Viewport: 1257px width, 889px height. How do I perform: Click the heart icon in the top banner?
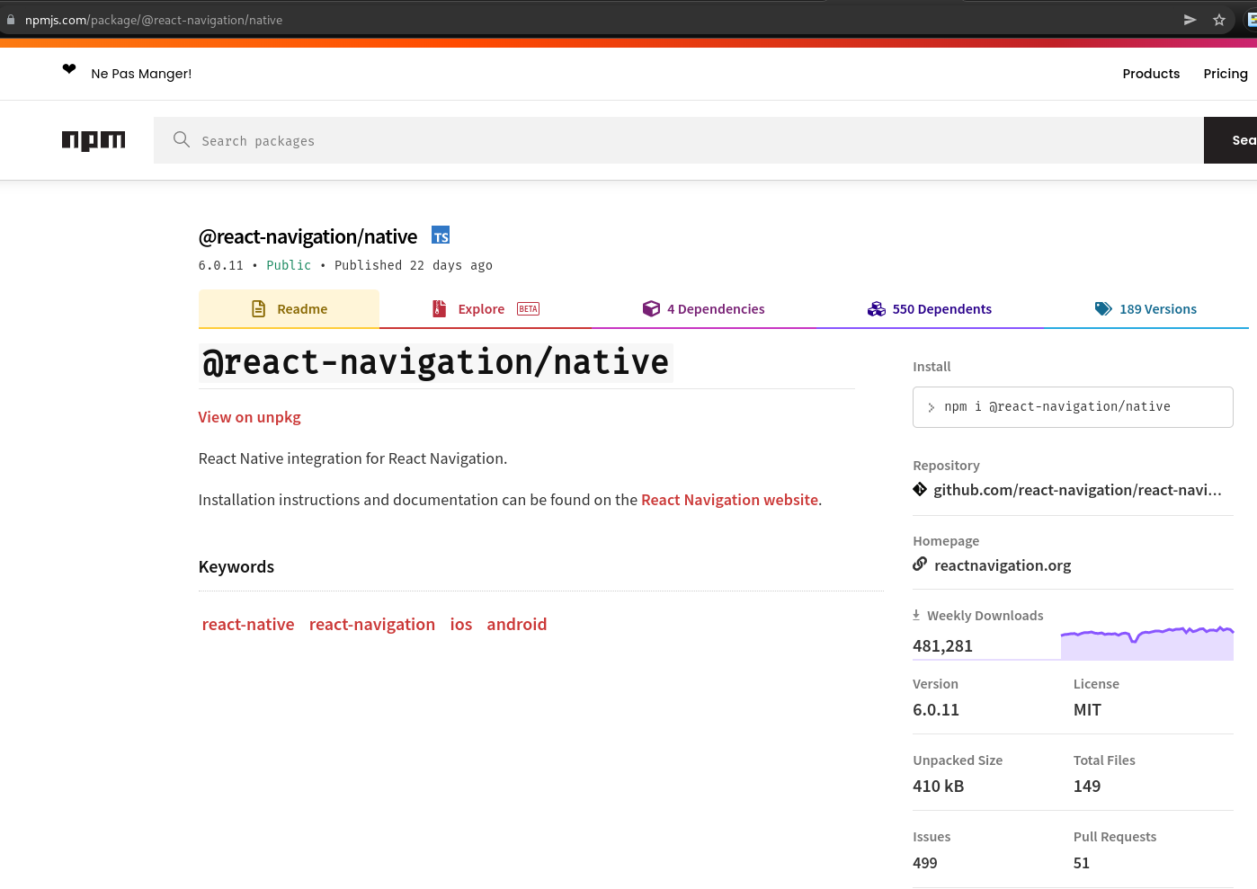point(69,68)
